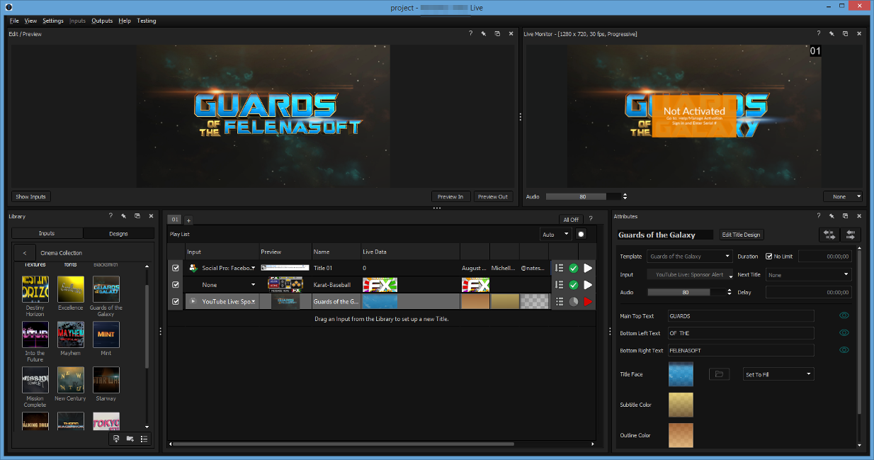Click green status check for Karat-Baseball
This screenshot has height=460, width=874.
574,285
